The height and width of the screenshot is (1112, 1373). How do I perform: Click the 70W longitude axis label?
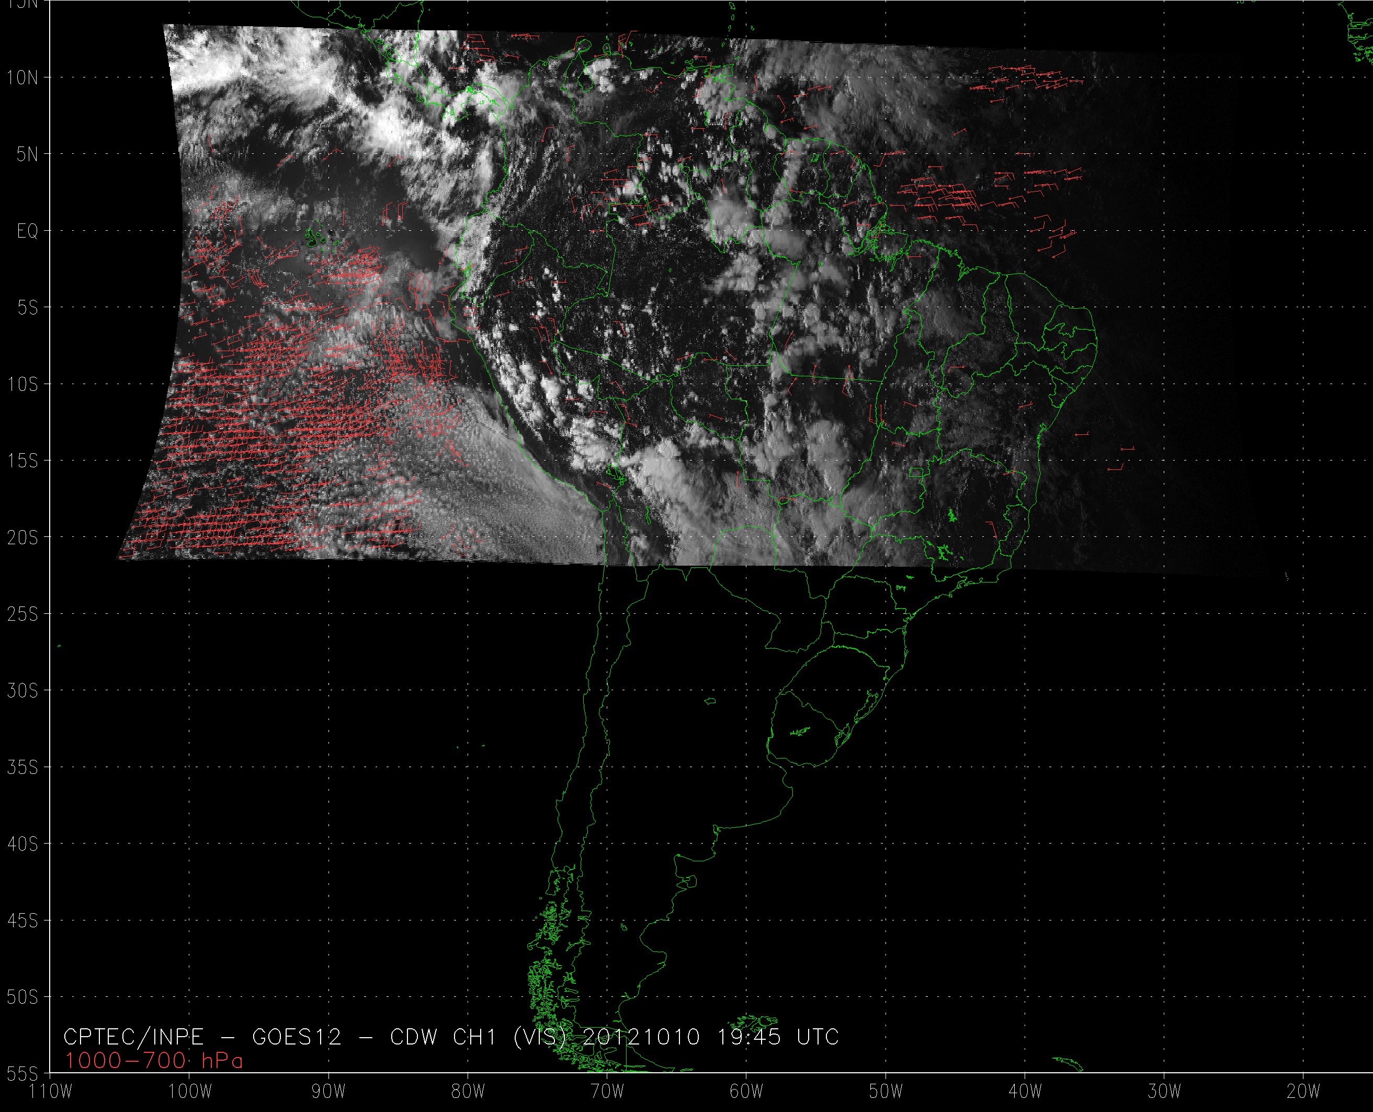[x=607, y=1090]
